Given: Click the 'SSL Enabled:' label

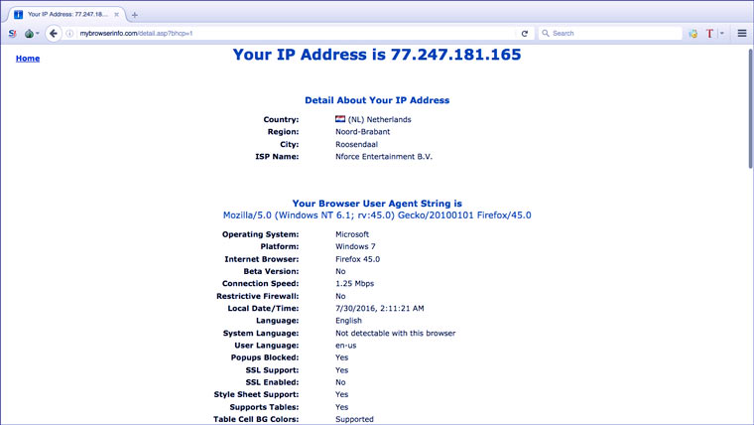Looking at the screenshot, I should (272, 382).
